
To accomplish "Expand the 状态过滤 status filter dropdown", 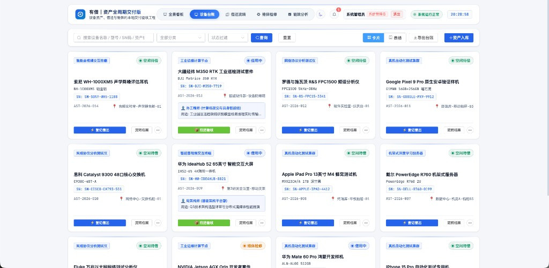I will pyautogui.click(x=228, y=38).
